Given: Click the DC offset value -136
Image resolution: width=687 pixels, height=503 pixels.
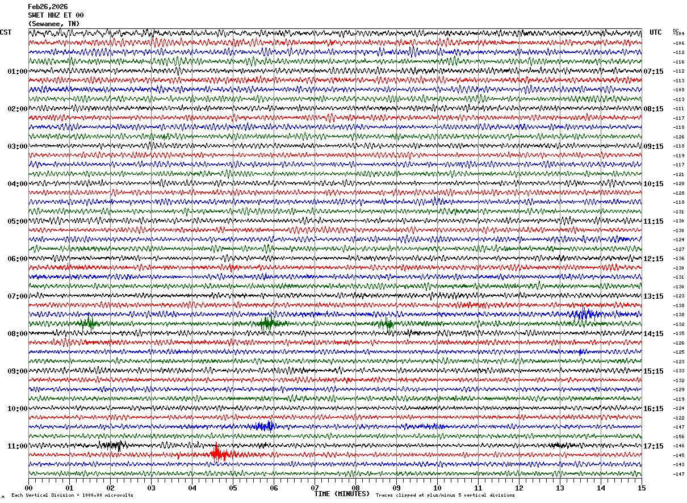Looking at the screenshot, I should [678, 258].
